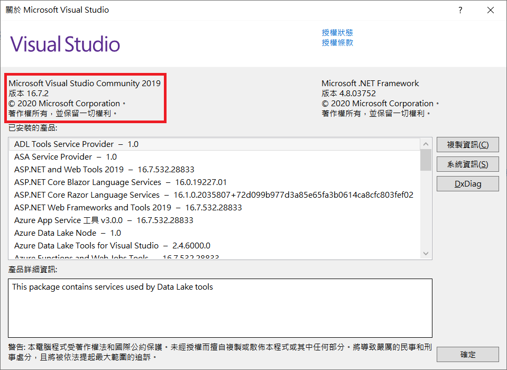Viewport: 507px width, 370px height.
Task: Select ASP.NET Web Frameworks and Tools 2019
Action: coord(214,207)
